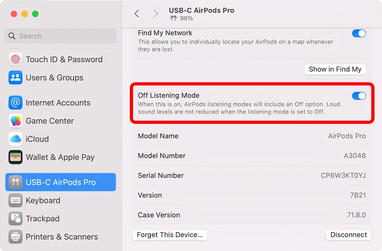The image size is (382, 251).
Task: Turn off the Off Listening Mode switch
Action: pos(359,96)
